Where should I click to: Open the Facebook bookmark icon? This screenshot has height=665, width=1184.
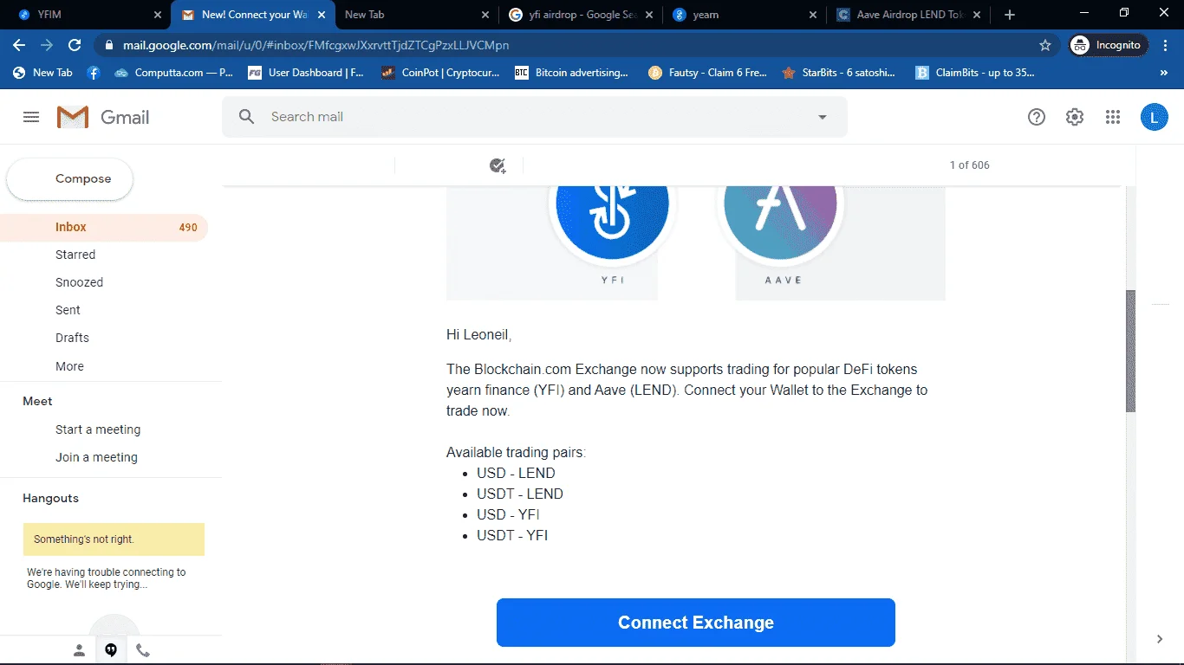click(94, 73)
